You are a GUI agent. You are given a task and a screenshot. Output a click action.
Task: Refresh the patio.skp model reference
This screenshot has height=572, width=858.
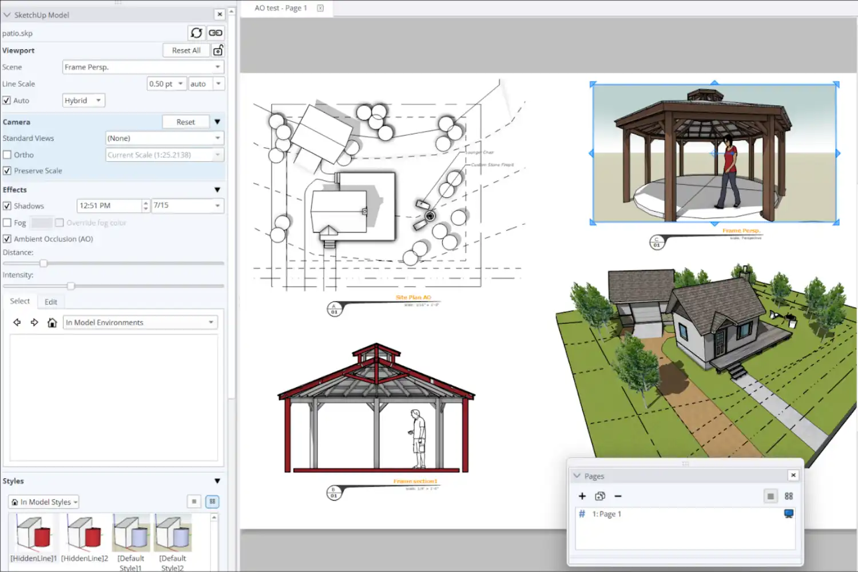point(196,33)
